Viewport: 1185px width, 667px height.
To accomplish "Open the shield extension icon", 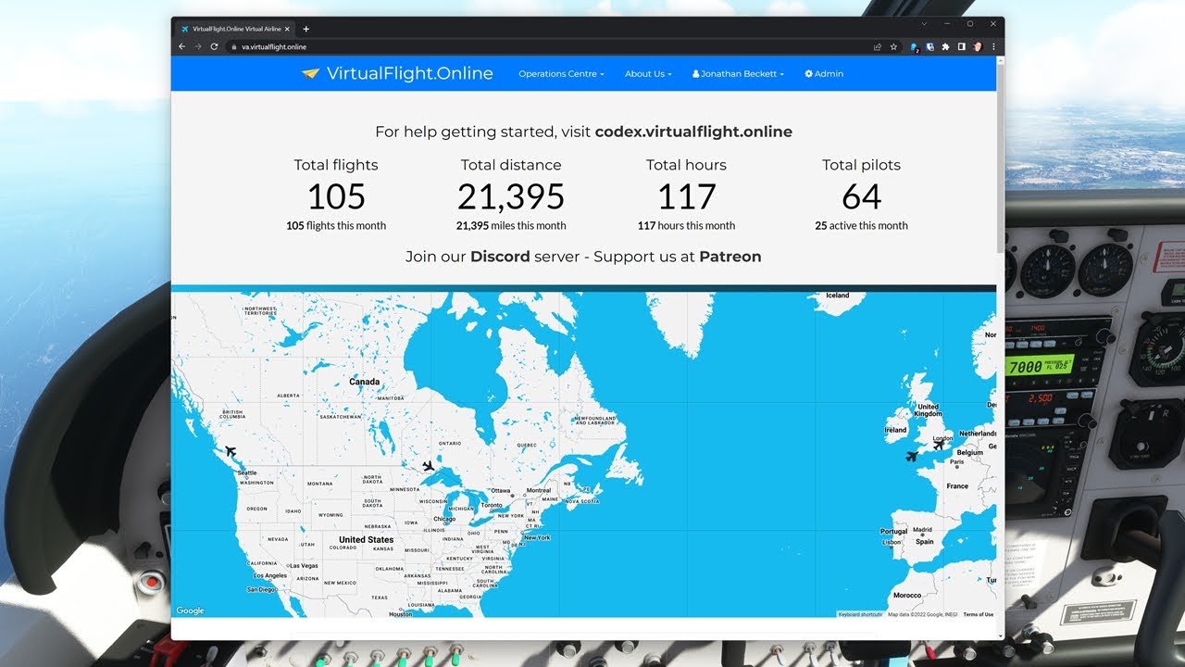I will [929, 46].
